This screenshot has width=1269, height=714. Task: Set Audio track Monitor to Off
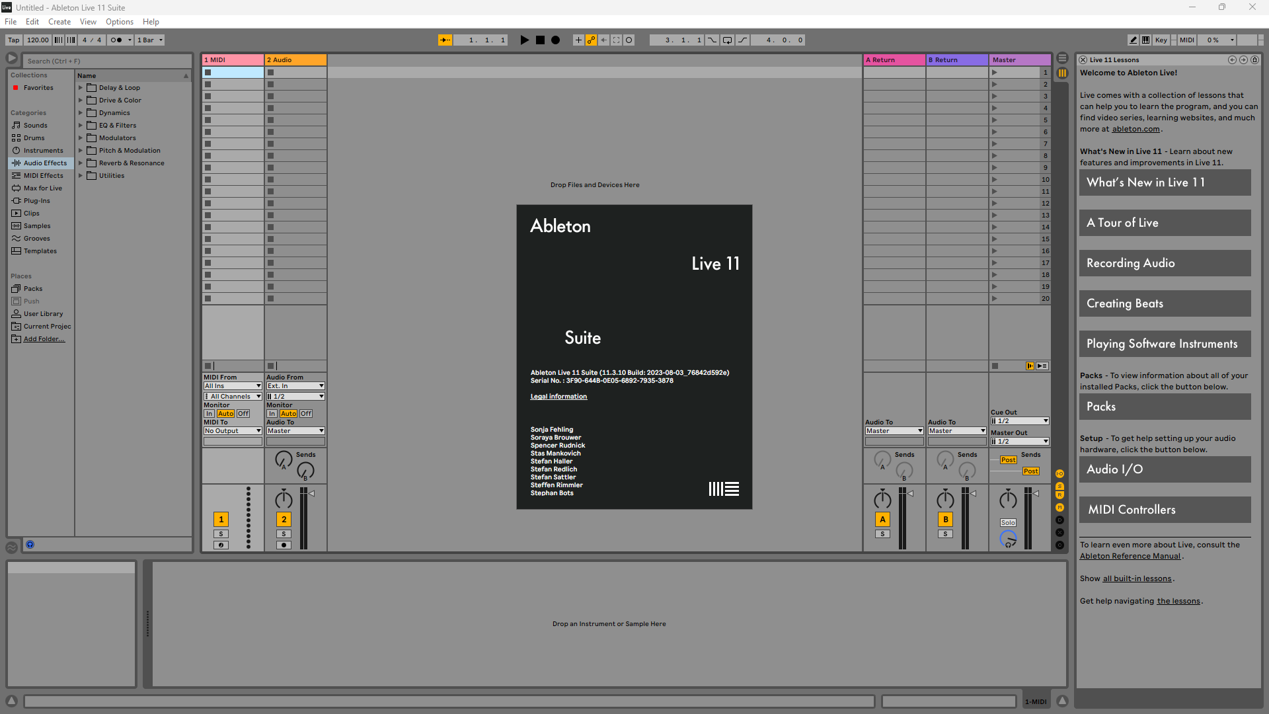coord(306,414)
